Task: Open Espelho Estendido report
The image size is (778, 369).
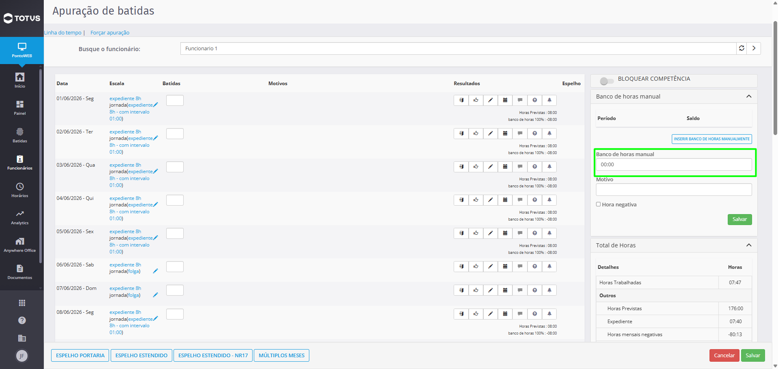Action: [141, 356]
